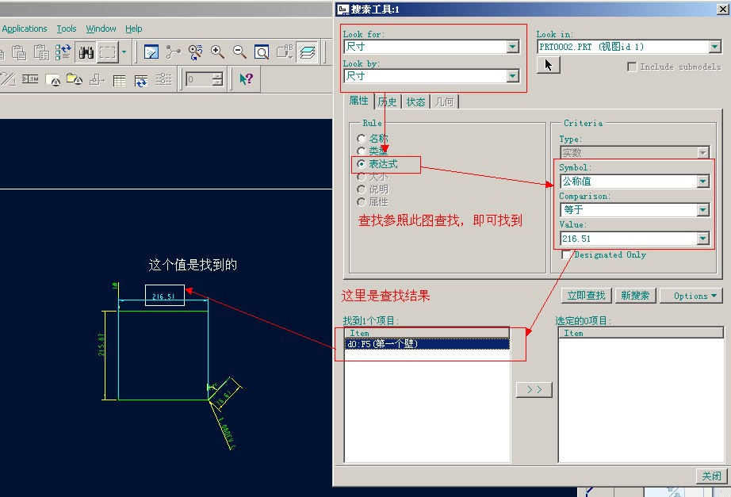Click the update table refresh icon
The image size is (731, 497).
141,81
